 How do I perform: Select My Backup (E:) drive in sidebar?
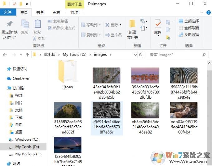25,154
